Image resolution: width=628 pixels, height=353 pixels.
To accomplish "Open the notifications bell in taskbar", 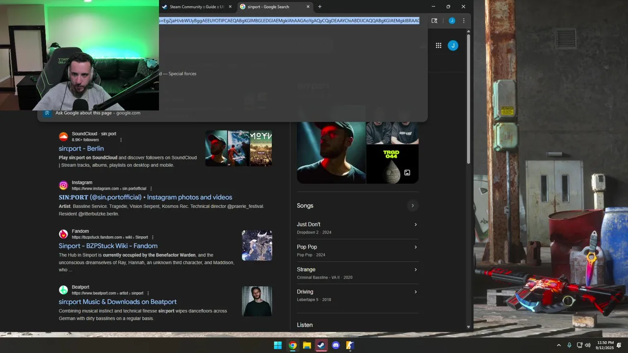I will 619,345.
